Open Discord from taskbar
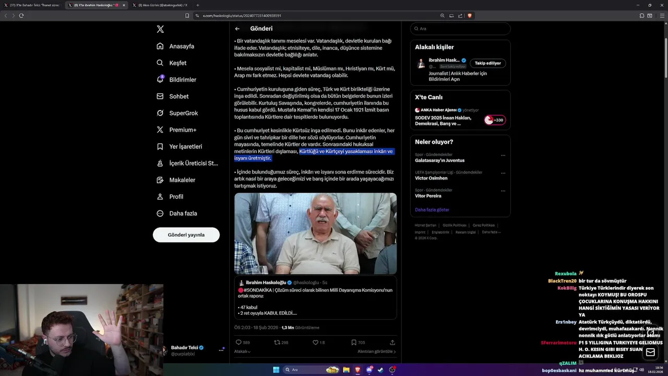 (x=369, y=370)
